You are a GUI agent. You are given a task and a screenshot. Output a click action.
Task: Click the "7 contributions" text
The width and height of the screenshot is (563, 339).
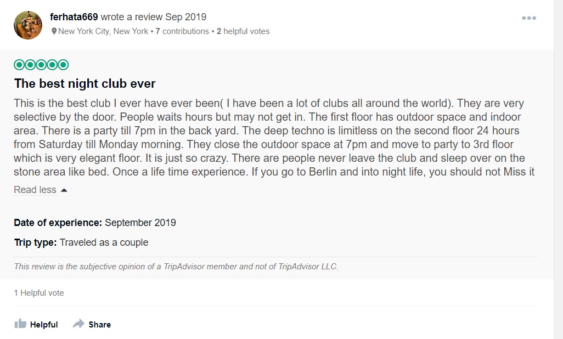182,31
